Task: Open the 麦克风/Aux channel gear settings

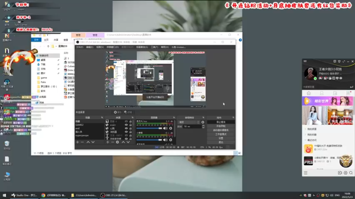Action: click(171, 128)
